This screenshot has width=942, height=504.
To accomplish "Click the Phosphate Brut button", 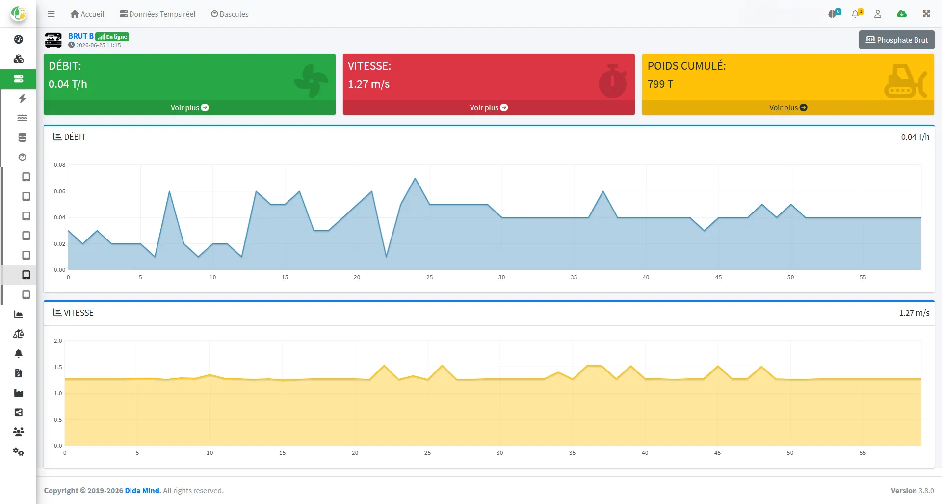I will [896, 40].
